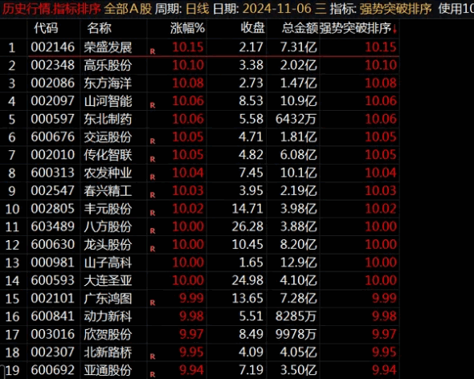Select stock name 北新路桥
Viewport: 474px width, 379px height.
point(108,353)
